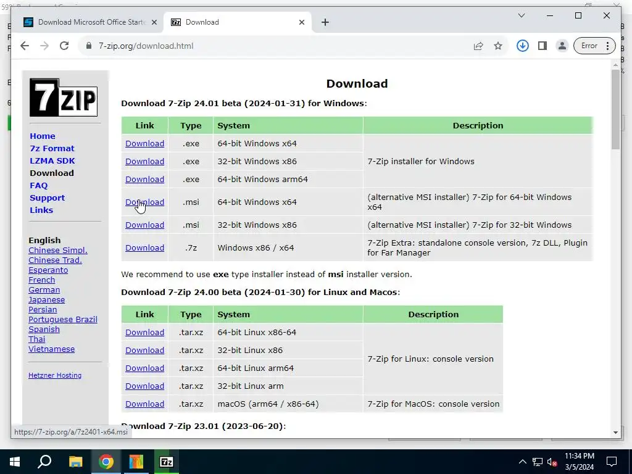The image size is (632, 474).
Task: Download .msi for 64-bit Windows x64
Action: (144, 202)
